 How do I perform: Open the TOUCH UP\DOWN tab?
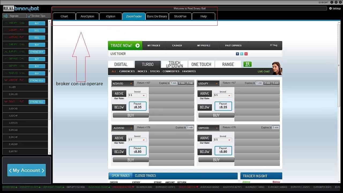[x=174, y=64]
